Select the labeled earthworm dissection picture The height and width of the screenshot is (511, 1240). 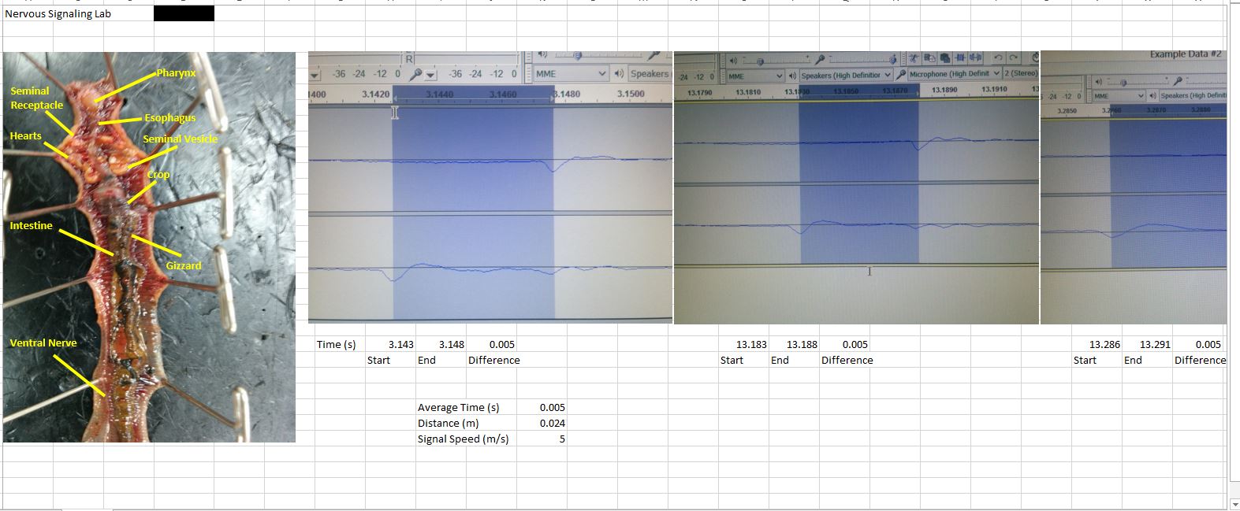point(149,247)
